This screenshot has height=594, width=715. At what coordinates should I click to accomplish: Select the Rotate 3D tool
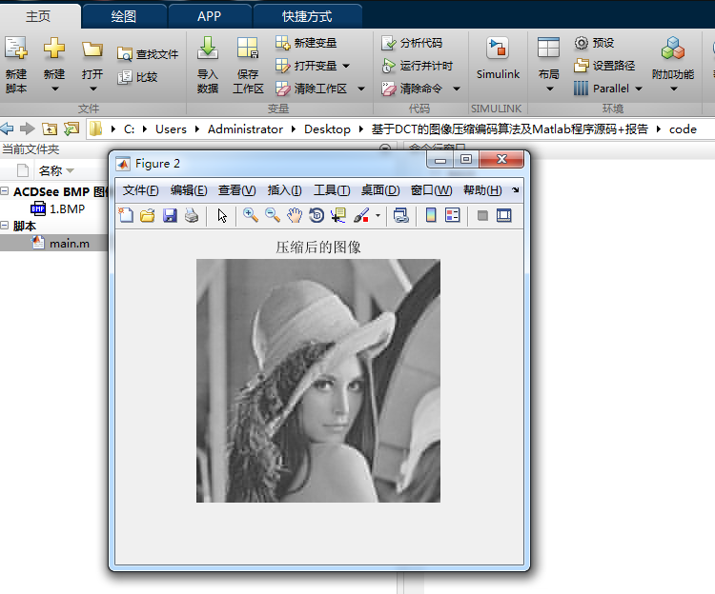pos(317,215)
